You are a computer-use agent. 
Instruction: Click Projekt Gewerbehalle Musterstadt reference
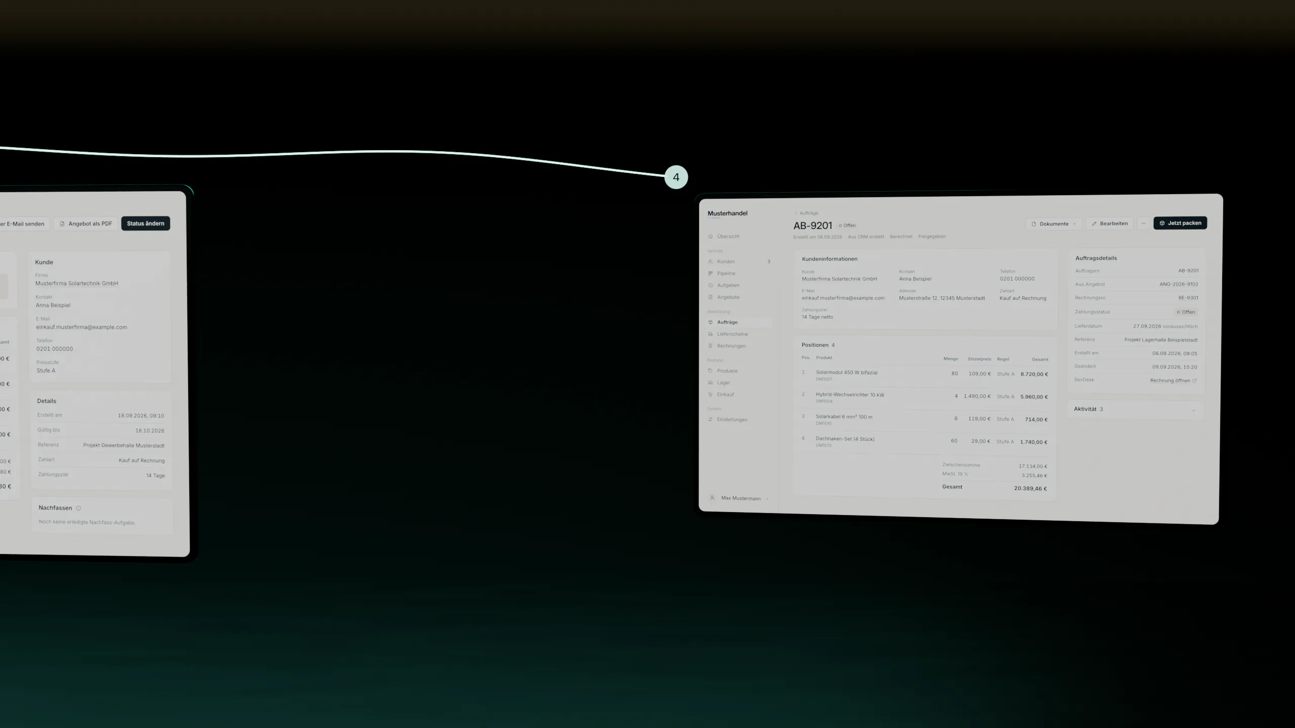[x=124, y=446]
